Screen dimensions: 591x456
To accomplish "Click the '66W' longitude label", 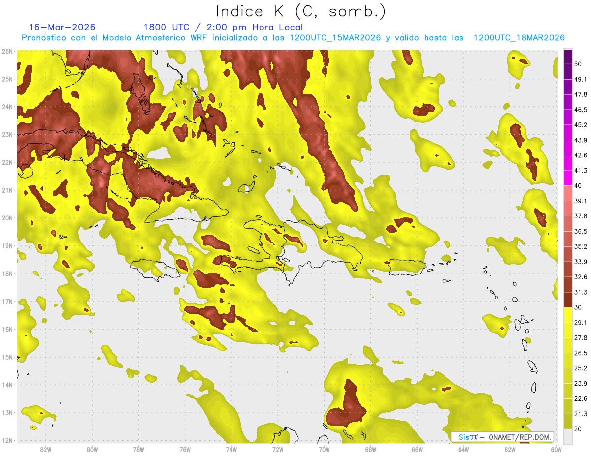I will tap(417, 449).
